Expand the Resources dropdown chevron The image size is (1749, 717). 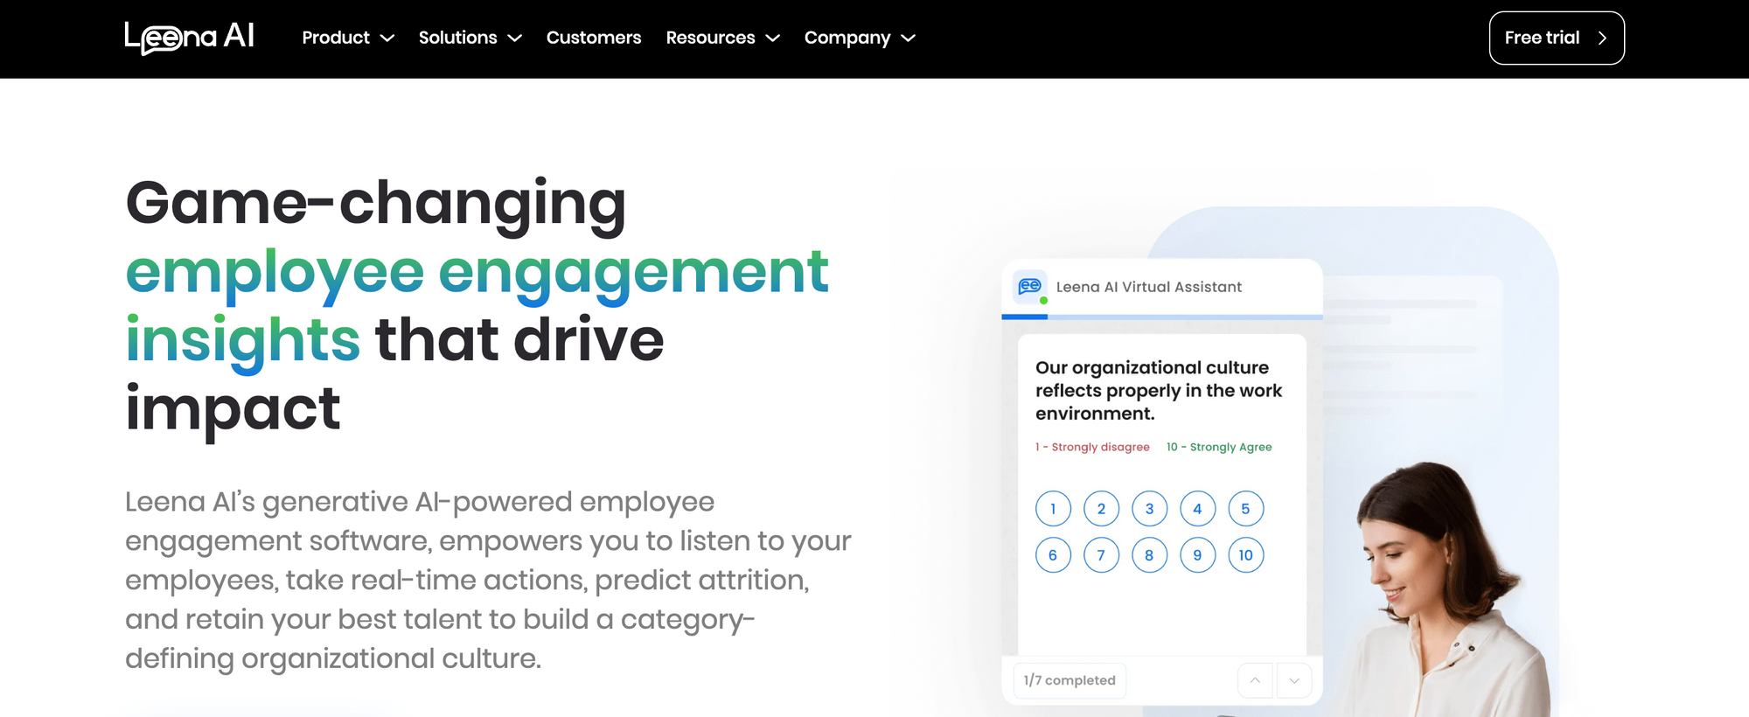coord(773,38)
